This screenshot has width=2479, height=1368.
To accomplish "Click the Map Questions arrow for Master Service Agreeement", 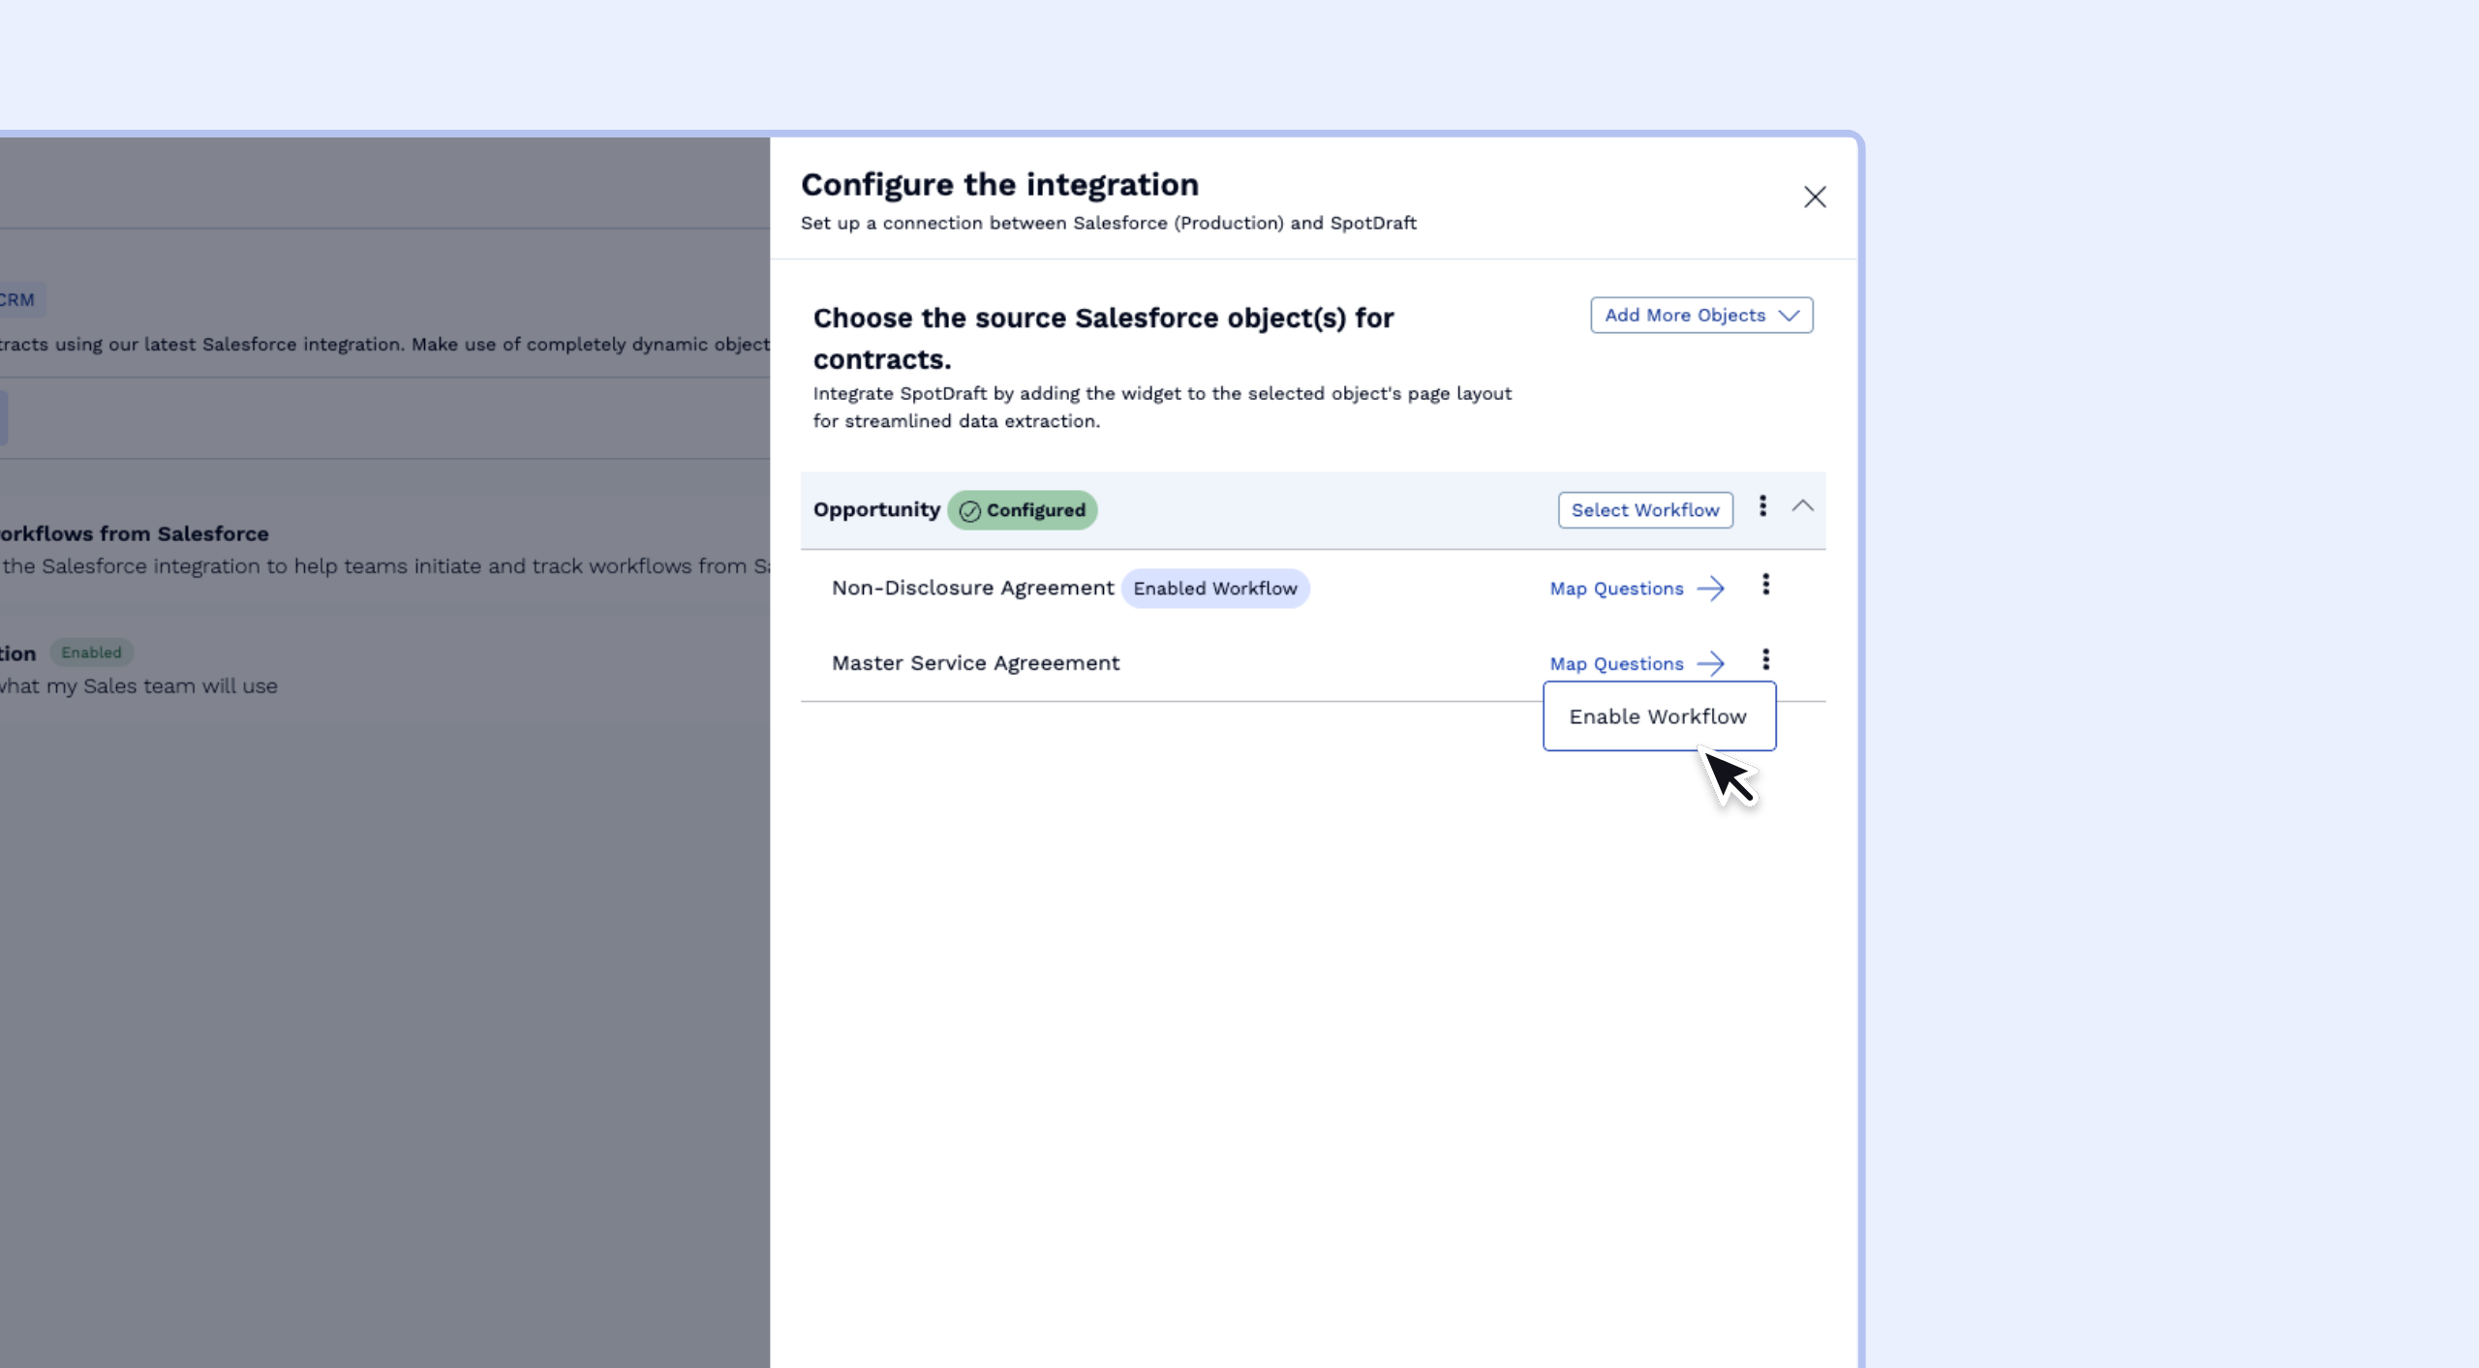I will click(1712, 663).
